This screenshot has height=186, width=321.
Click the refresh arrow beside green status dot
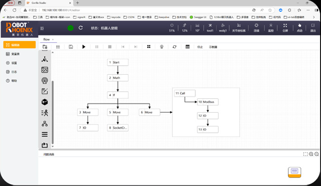click(80, 28)
